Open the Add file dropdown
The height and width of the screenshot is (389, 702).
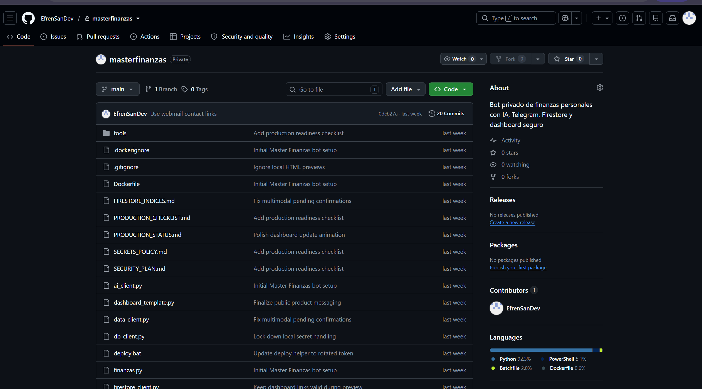pyautogui.click(x=406, y=89)
